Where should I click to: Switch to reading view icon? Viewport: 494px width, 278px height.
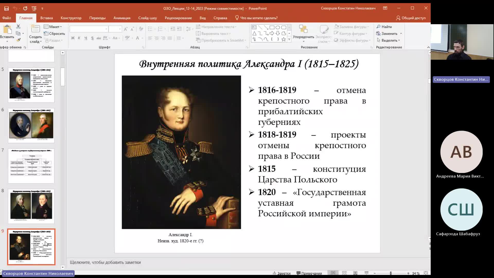pos(355,273)
